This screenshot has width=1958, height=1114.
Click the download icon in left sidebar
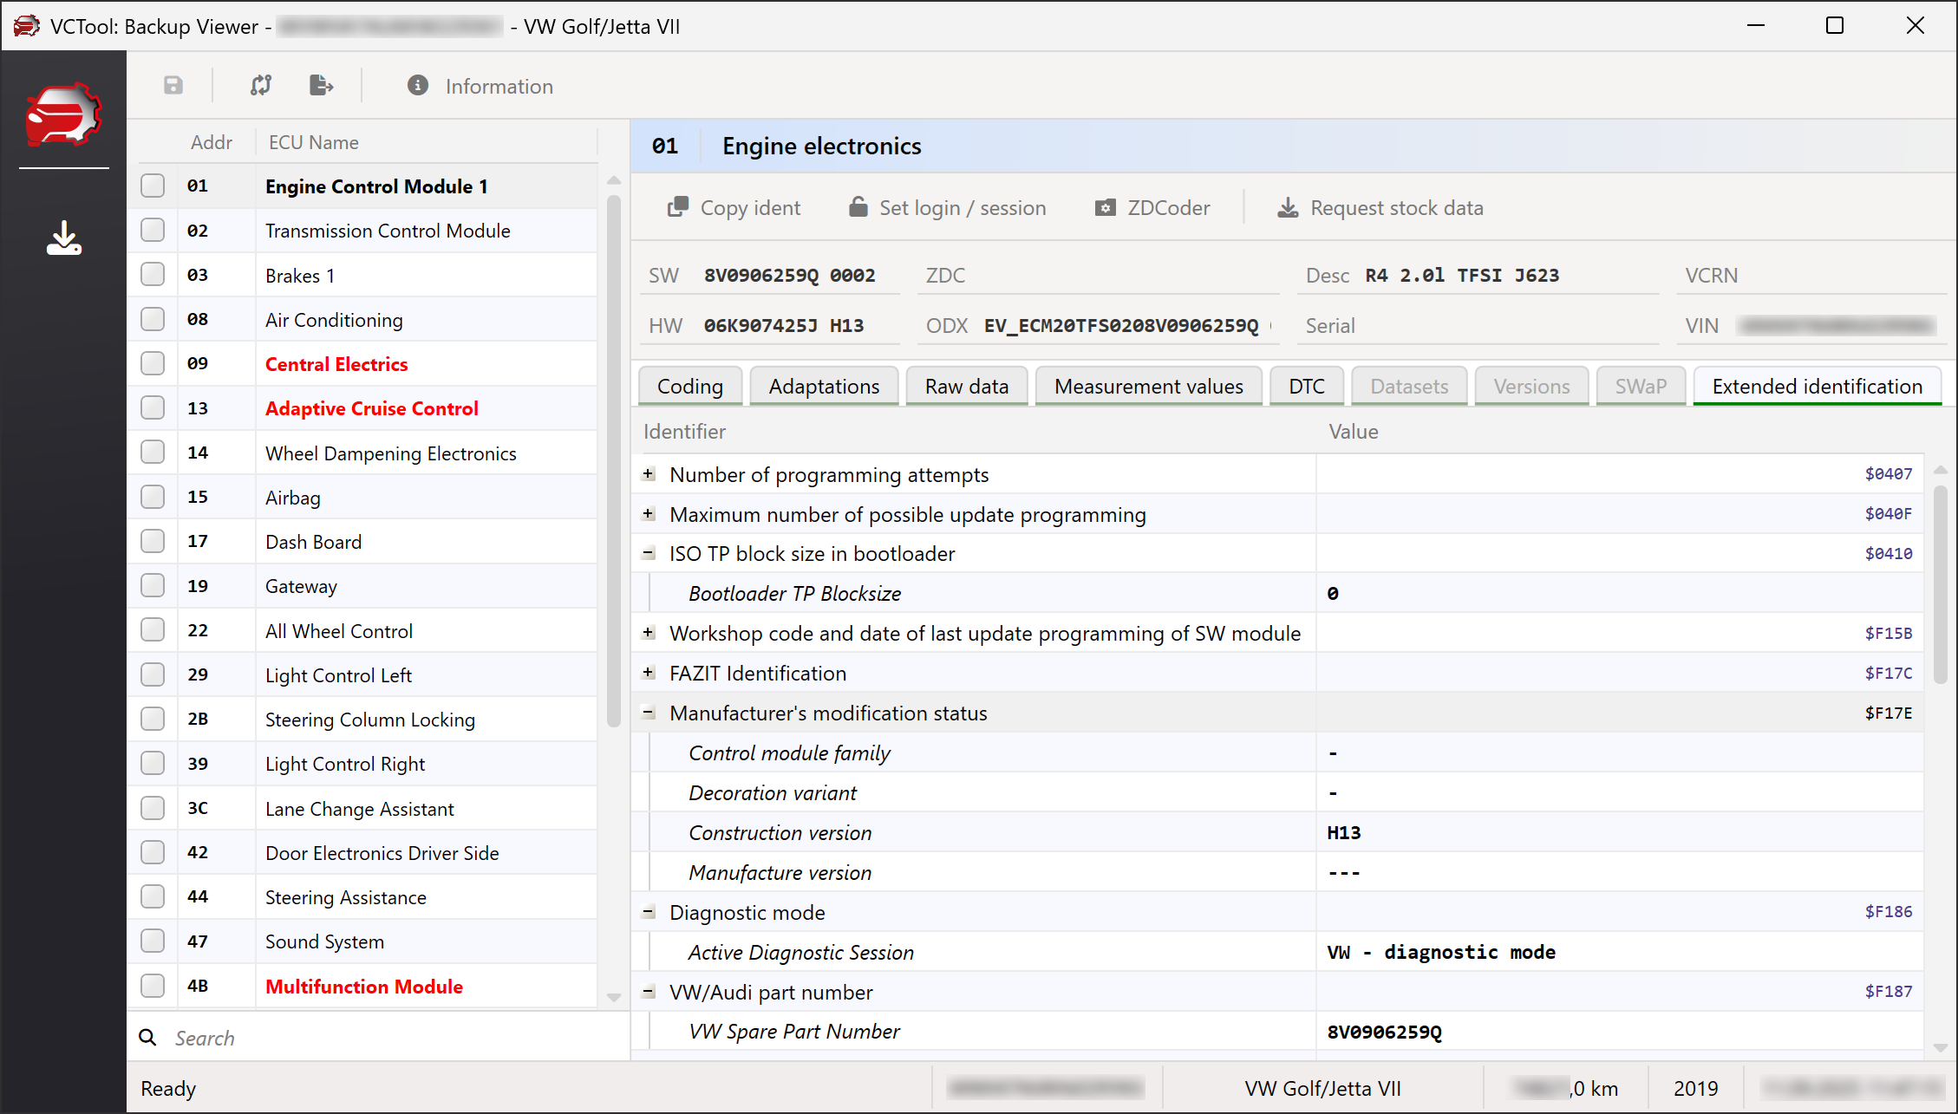(x=63, y=238)
